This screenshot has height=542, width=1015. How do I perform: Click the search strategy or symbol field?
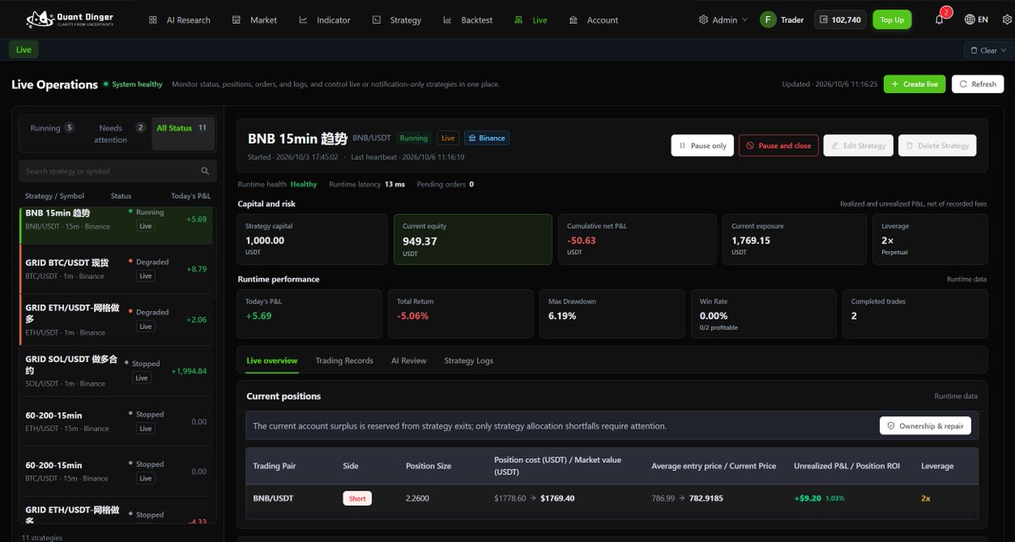coord(118,171)
